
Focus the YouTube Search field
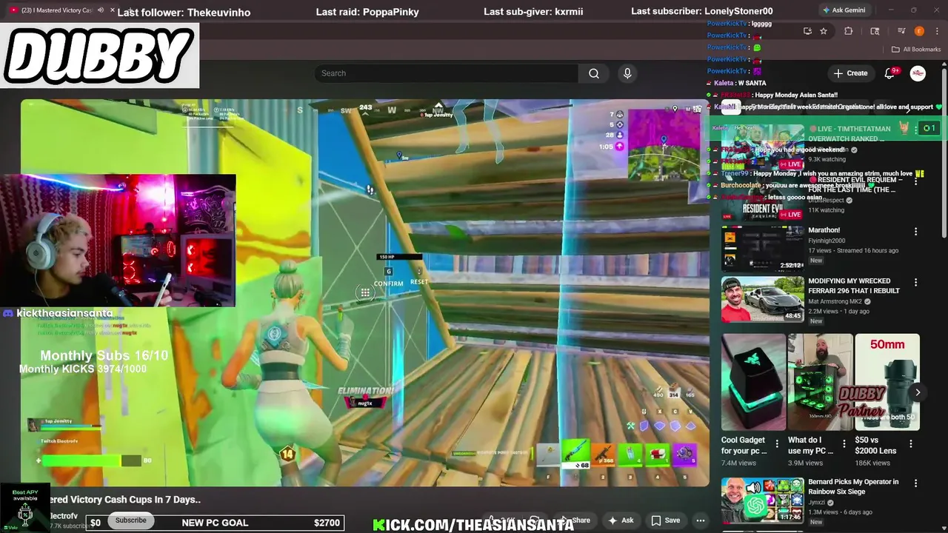[x=447, y=73]
